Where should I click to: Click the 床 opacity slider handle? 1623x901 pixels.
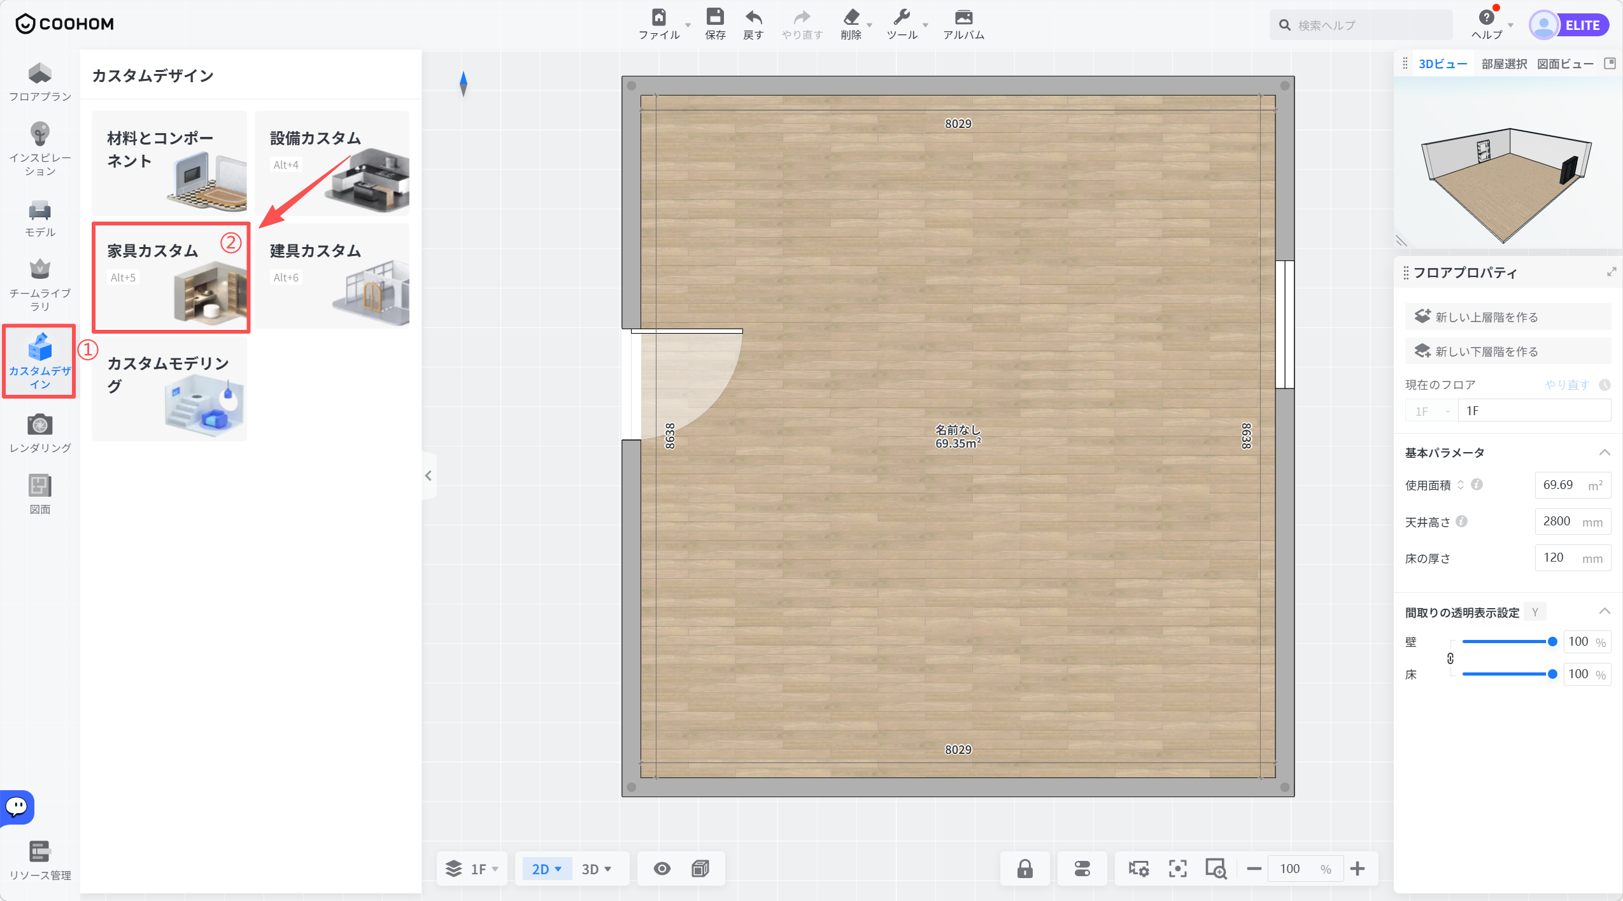(x=1552, y=674)
